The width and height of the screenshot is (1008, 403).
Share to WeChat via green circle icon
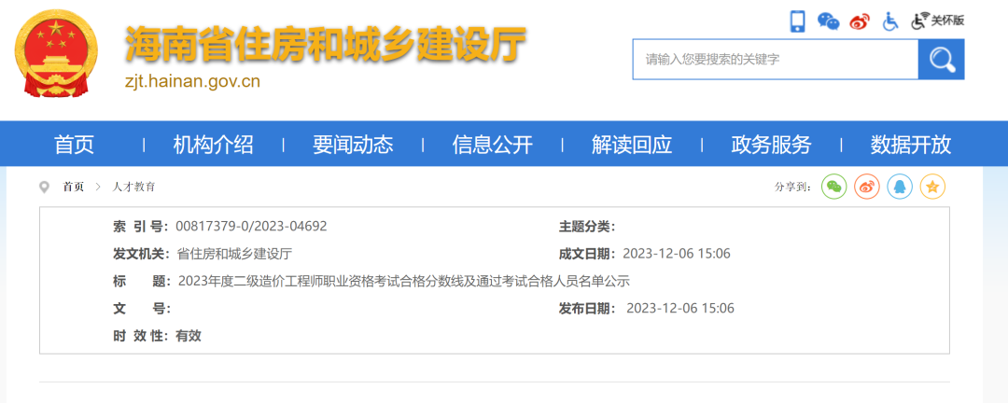[834, 187]
